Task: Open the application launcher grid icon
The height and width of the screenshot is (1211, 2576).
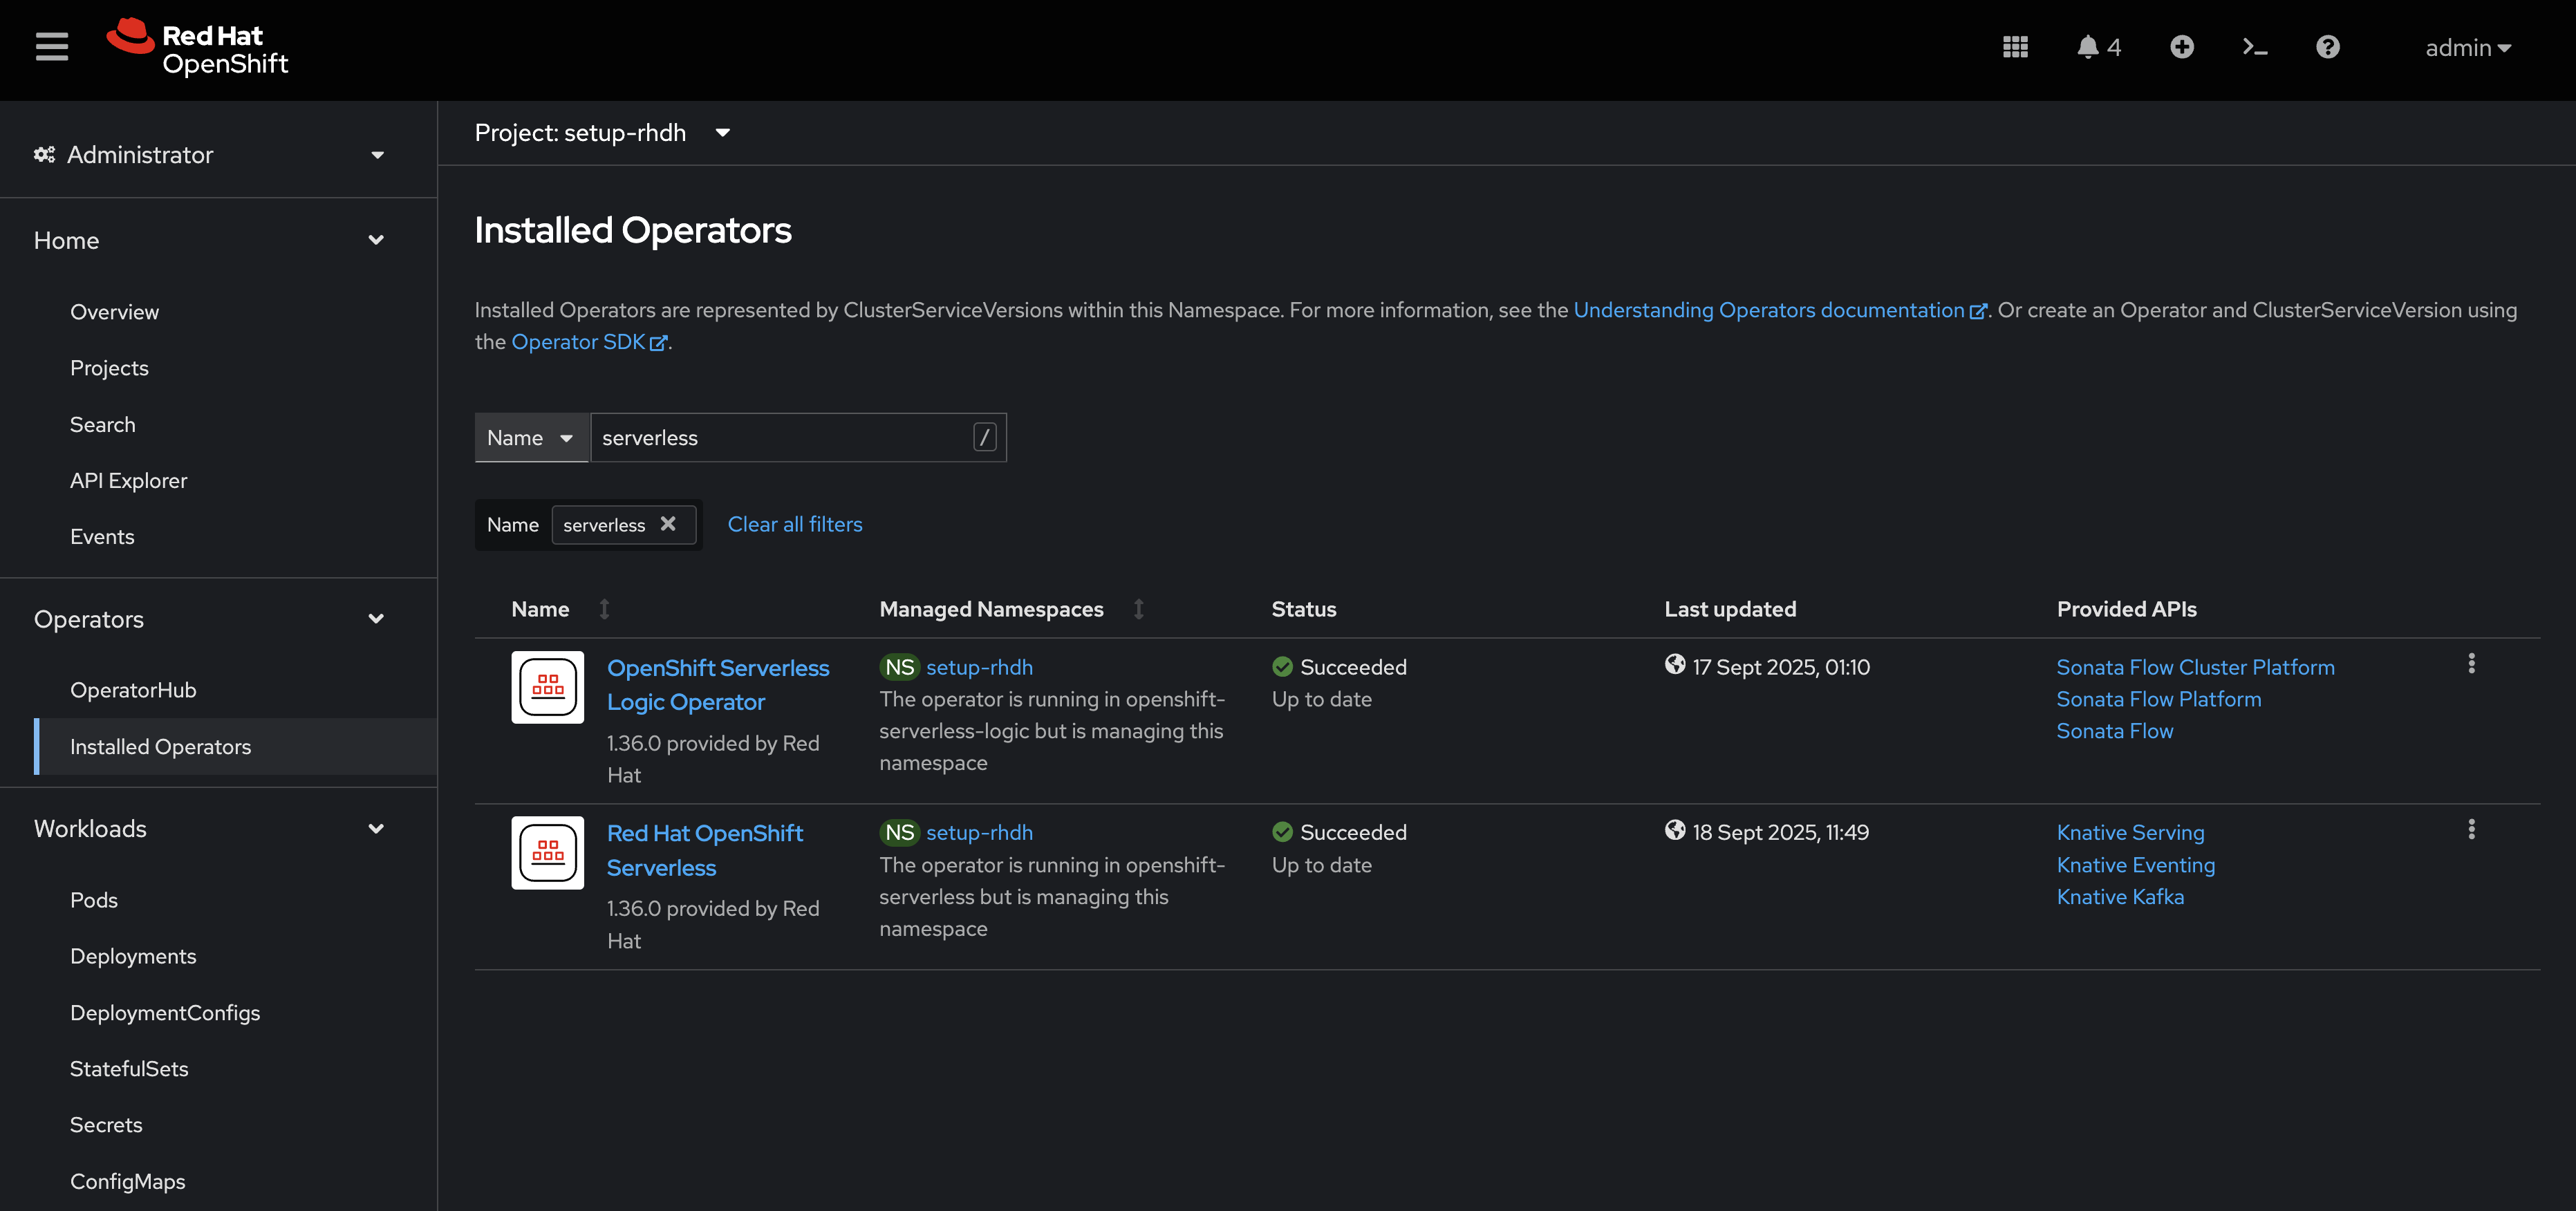Action: point(2015,47)
